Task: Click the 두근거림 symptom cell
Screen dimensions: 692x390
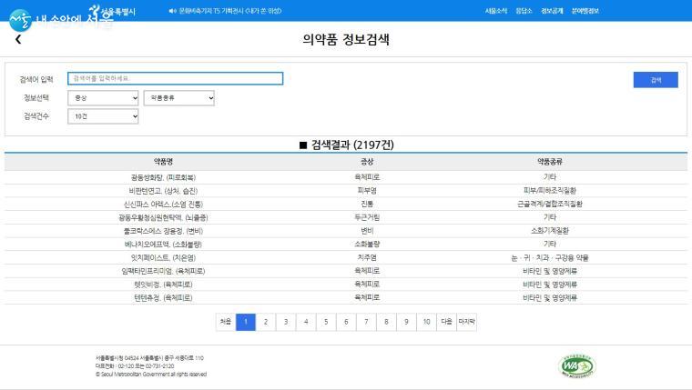Action: coord(367,217)
